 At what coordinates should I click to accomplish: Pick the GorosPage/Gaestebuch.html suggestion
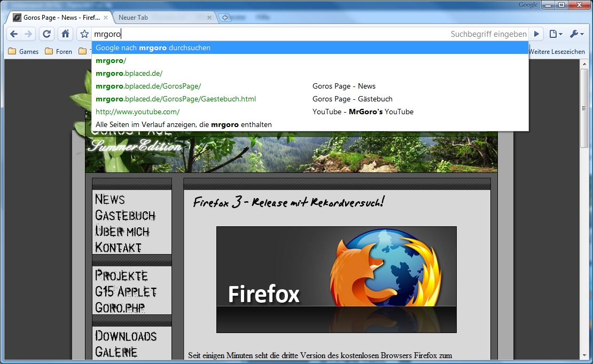pyautogui.click(x=310, y=99)
